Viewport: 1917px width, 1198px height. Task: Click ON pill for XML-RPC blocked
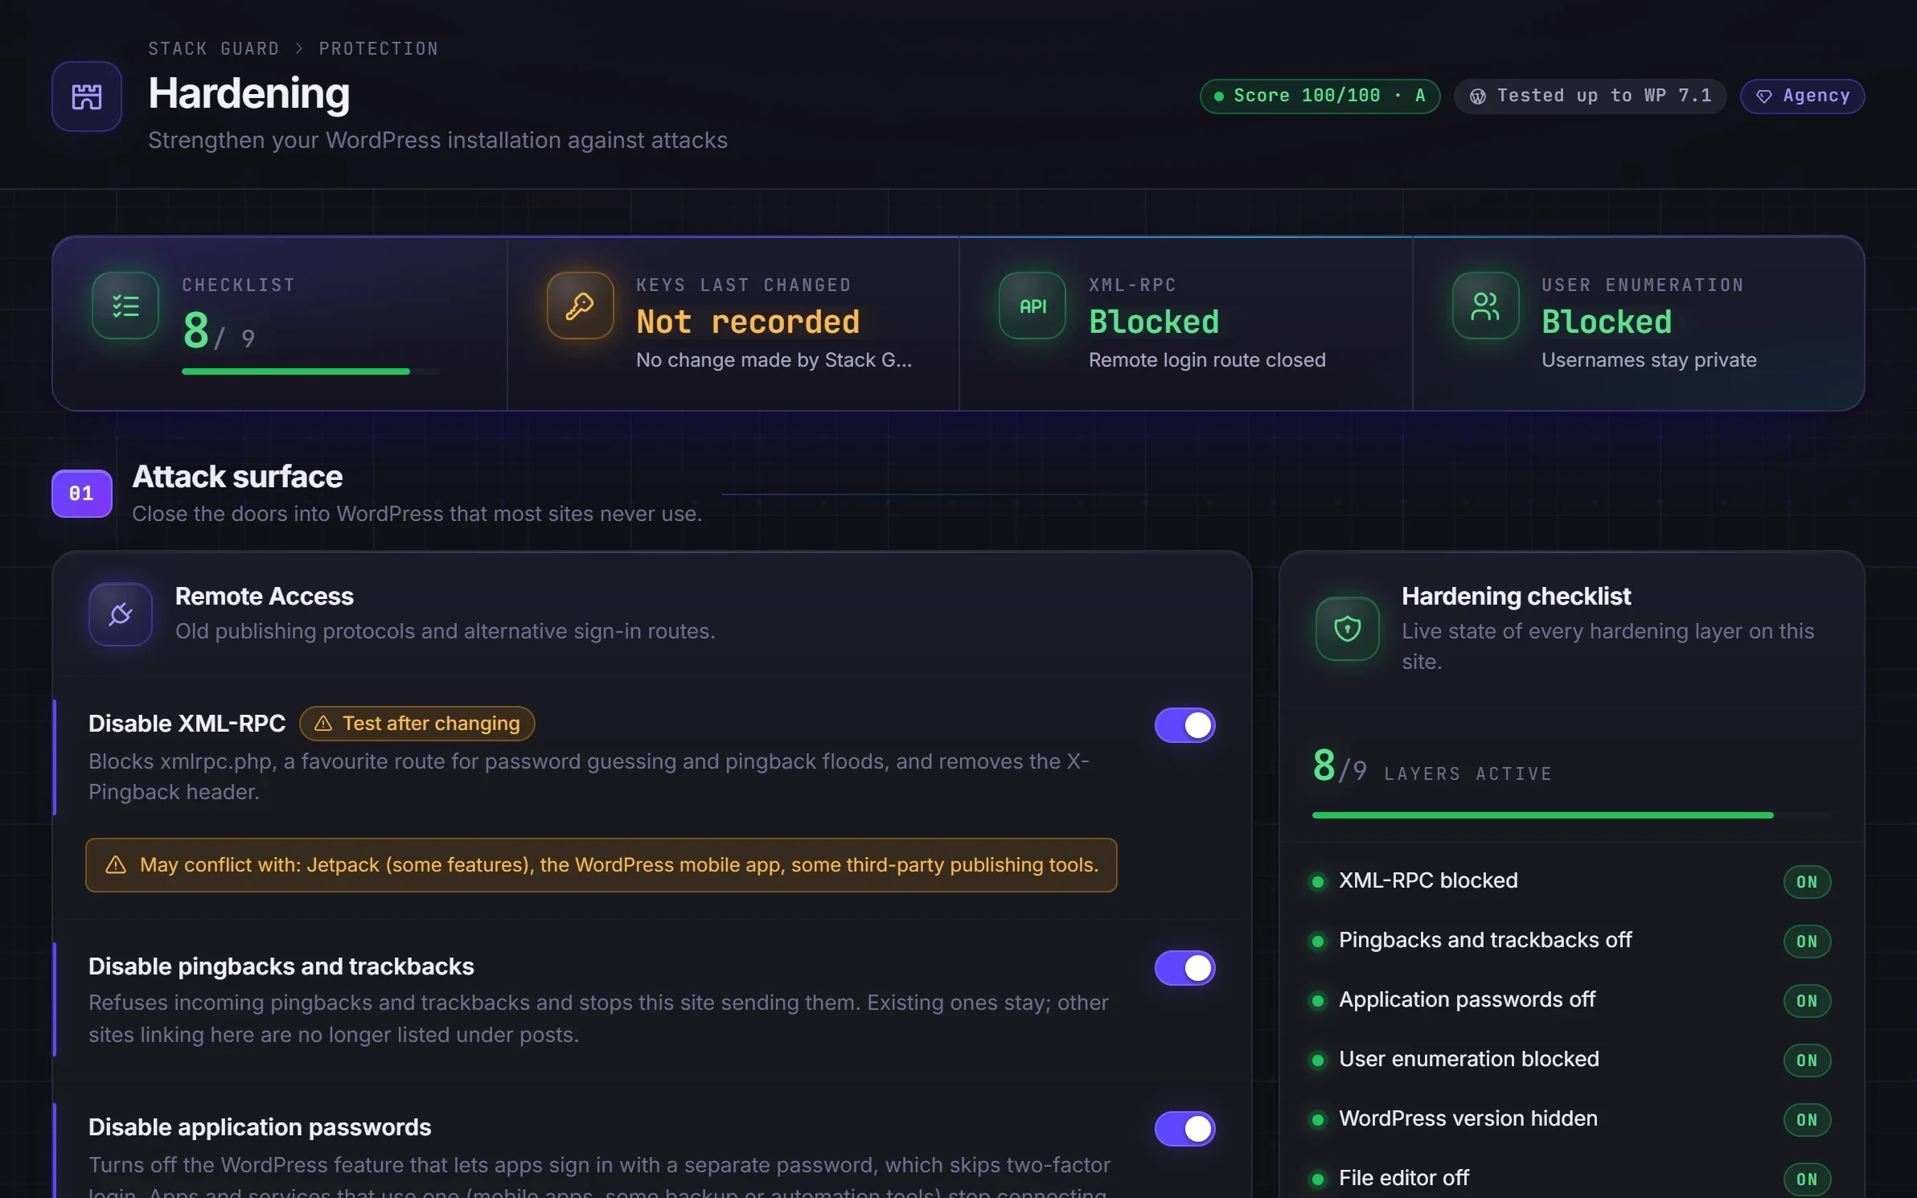click(1807, 882)
